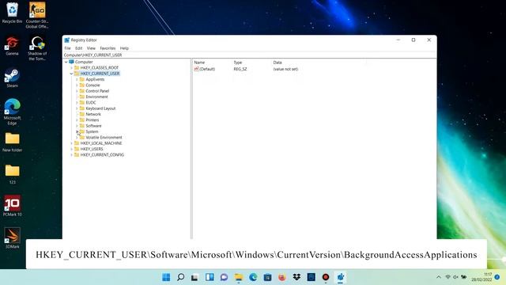Select the Computer tree node
Screen dimensions: 506x285
(x=84, y=62)
